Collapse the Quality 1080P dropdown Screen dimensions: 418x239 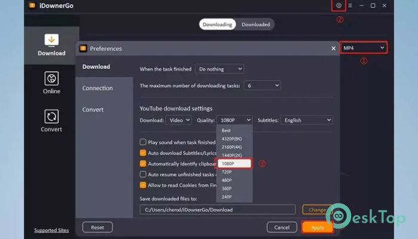coord(234,120)
